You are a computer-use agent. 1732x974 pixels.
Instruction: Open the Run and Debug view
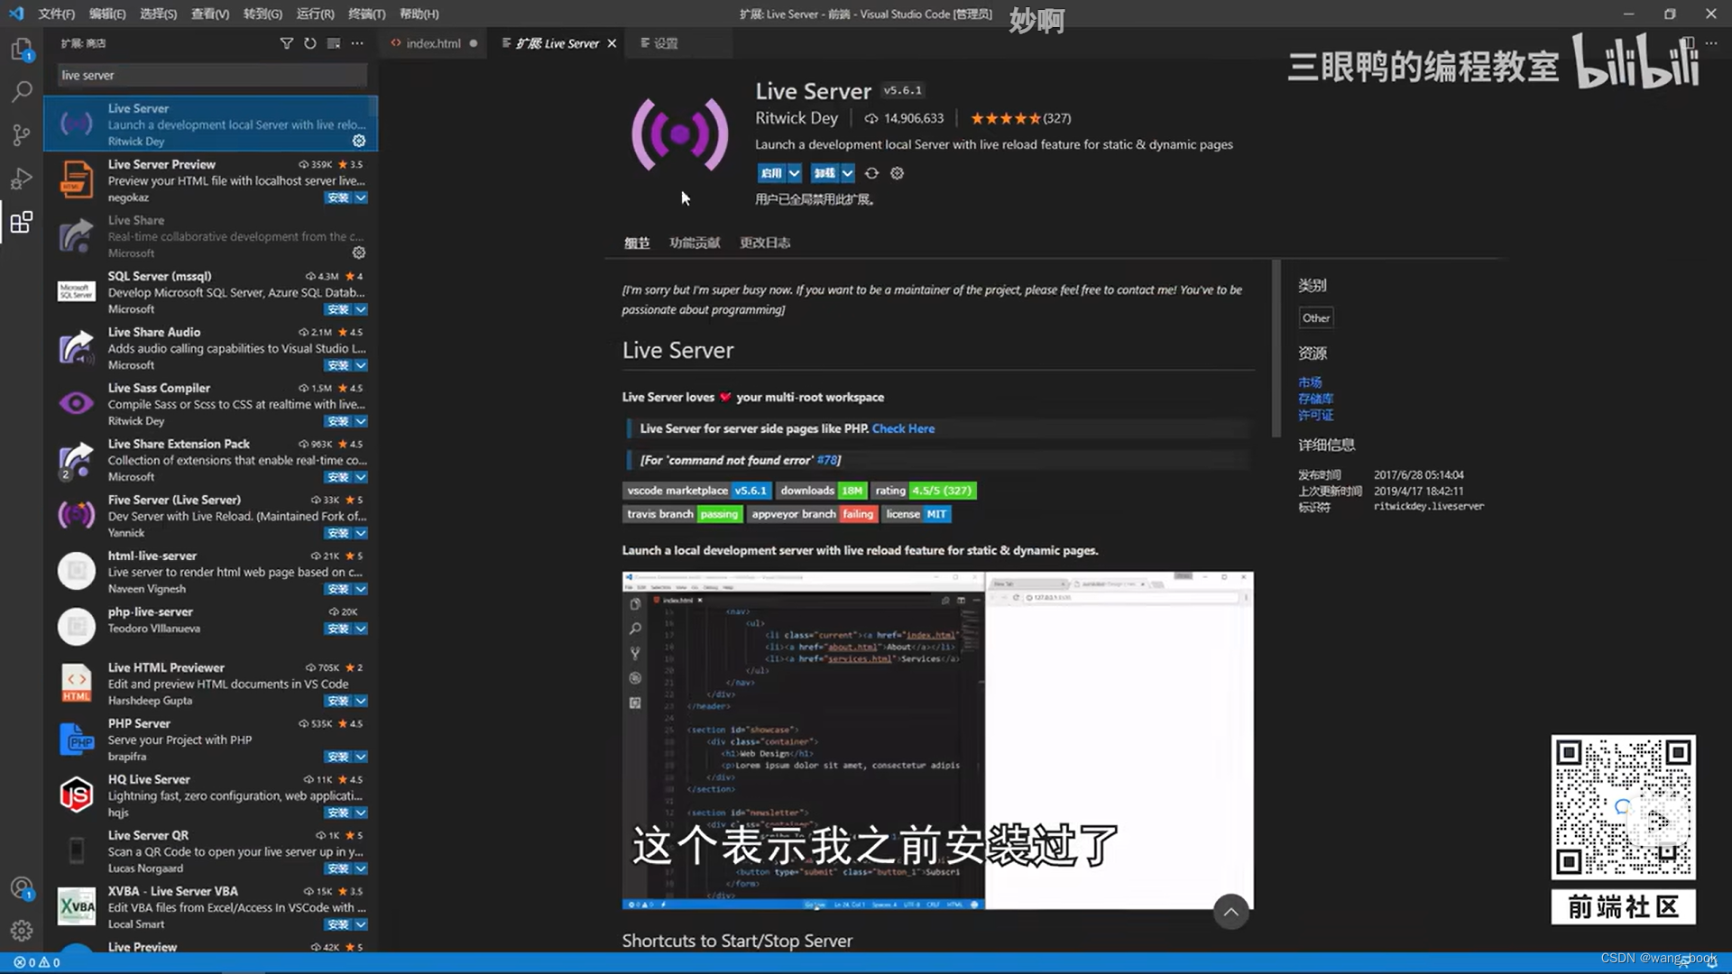point(22,179)
